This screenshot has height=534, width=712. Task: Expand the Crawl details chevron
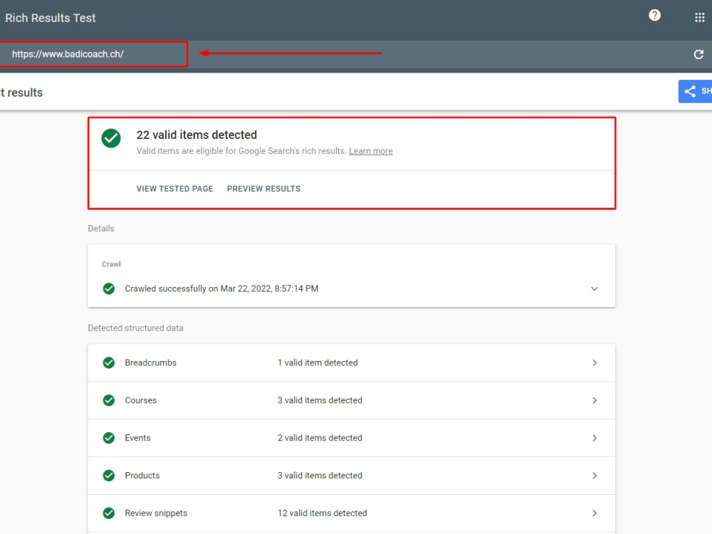595,289
